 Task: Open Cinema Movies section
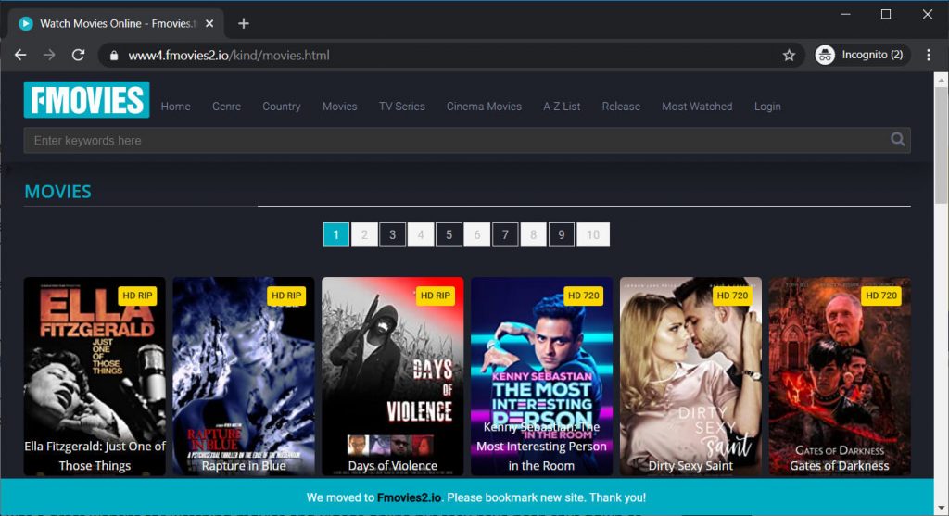(x=484, y=107)
